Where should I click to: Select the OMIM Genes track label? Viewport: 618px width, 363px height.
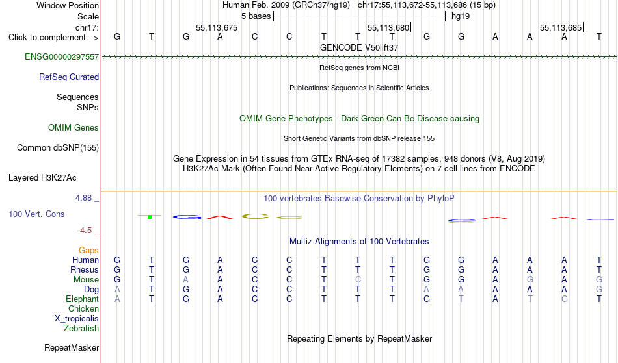pyautogui.click(x=74, y=128)
